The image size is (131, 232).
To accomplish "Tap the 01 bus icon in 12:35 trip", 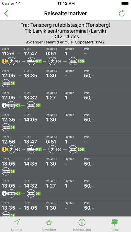I will pos(6,127).
